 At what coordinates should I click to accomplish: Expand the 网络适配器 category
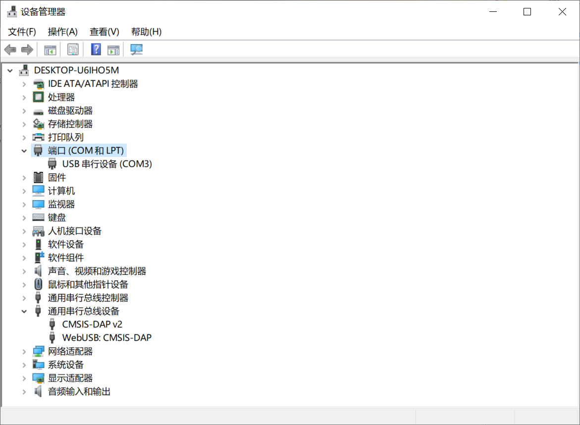24,351
